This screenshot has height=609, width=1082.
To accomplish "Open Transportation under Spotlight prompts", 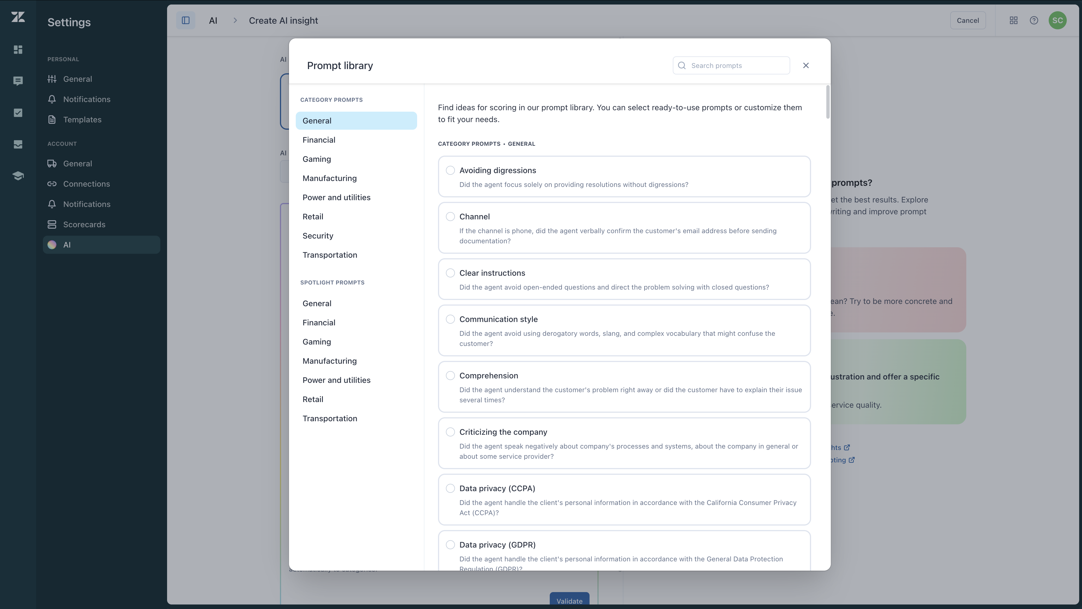I will click(x=330, y=418).
